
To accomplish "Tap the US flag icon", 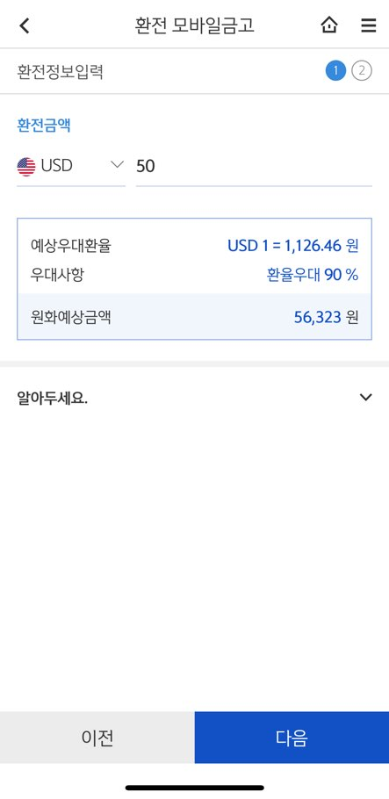I will (26, 166).
